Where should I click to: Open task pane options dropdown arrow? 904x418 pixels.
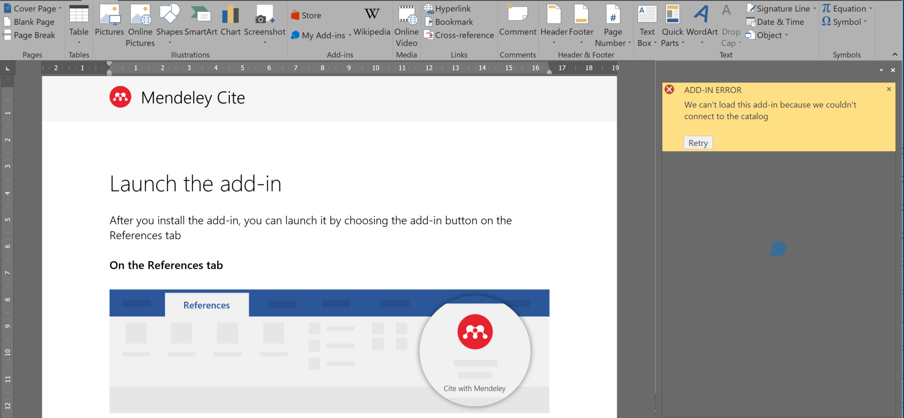tap(881, 70)
